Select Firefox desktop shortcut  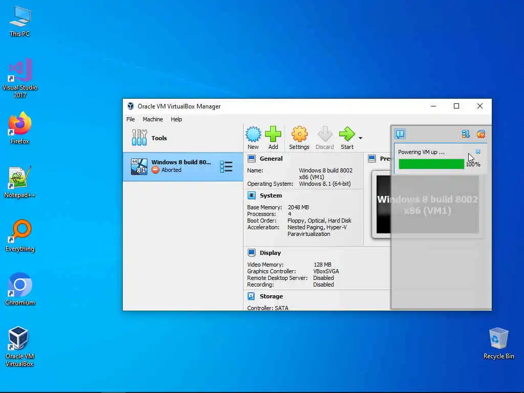[20, 128]
